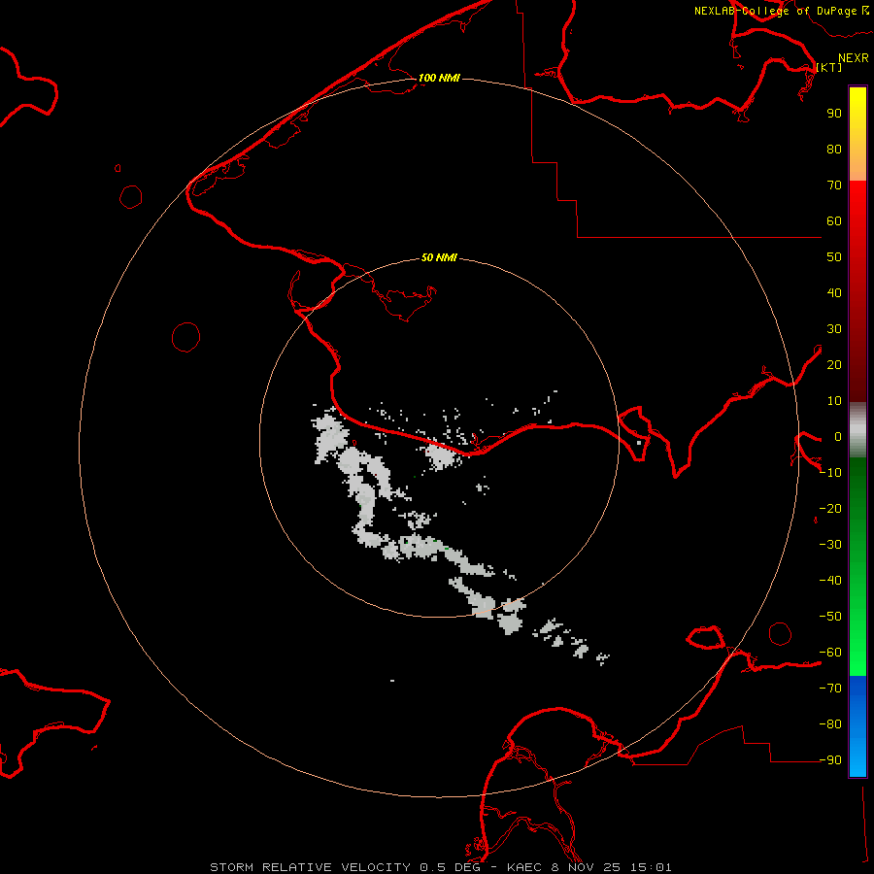Image resolution: width=874 pixels, height=874 pixels.
Task: Pick the yellow segment of the color bar
Action: [857, 134]
